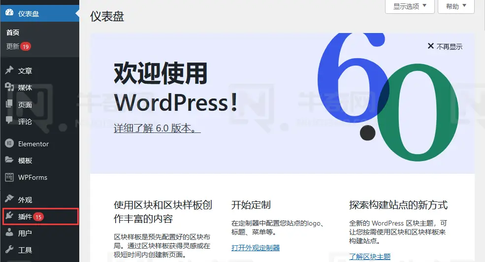Open the 工具 menu label
The height and width of the screenshot is (262, 485).
point(25,250)
